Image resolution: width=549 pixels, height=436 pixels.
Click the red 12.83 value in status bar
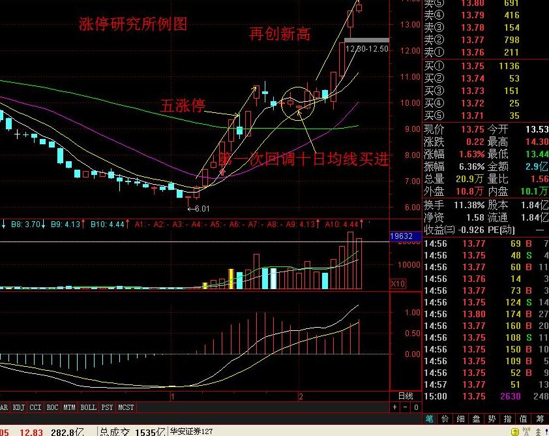coord(31,432)
